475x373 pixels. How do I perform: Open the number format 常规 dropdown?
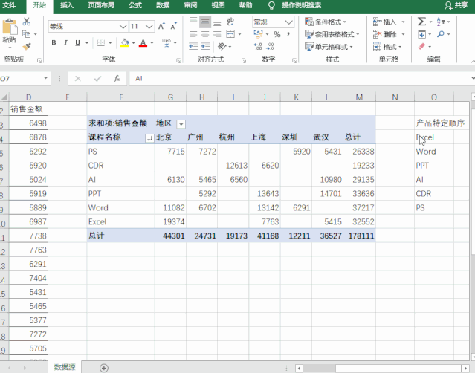pos(289,22)
